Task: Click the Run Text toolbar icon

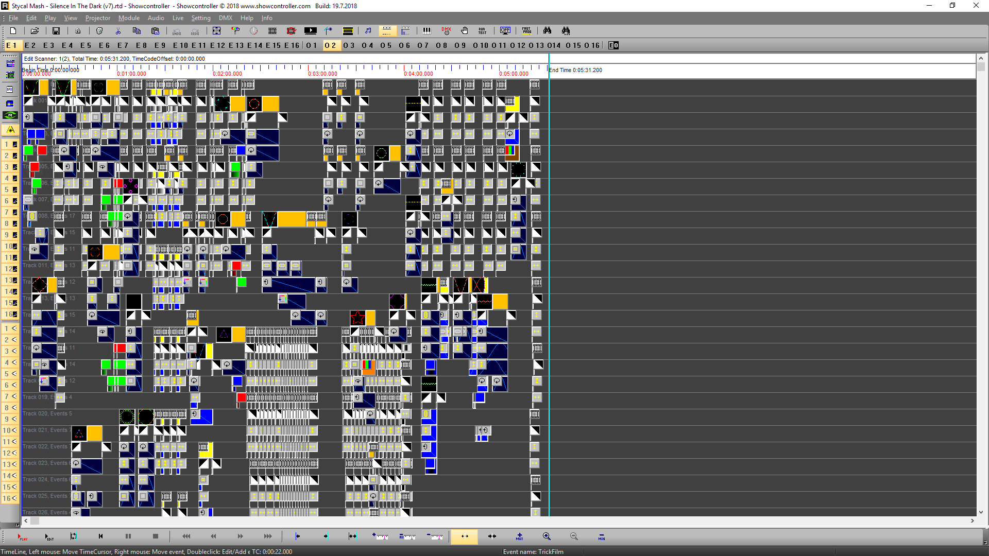Action: [482, 31]
